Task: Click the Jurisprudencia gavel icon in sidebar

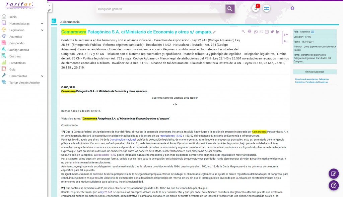Action: pyautogui.click(x=4, y=49)
